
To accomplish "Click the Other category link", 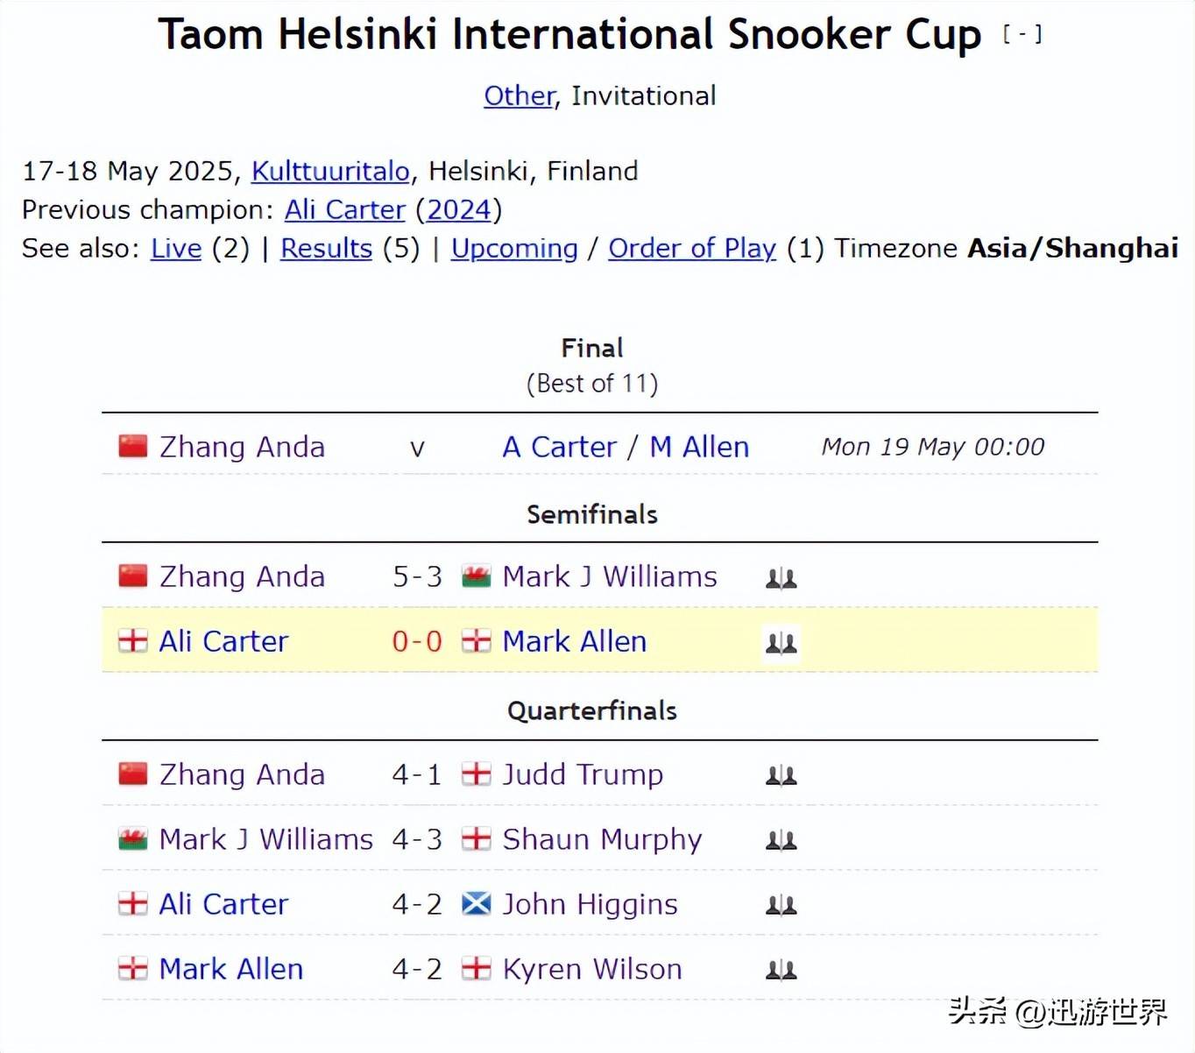I will [x=520, y=95].
